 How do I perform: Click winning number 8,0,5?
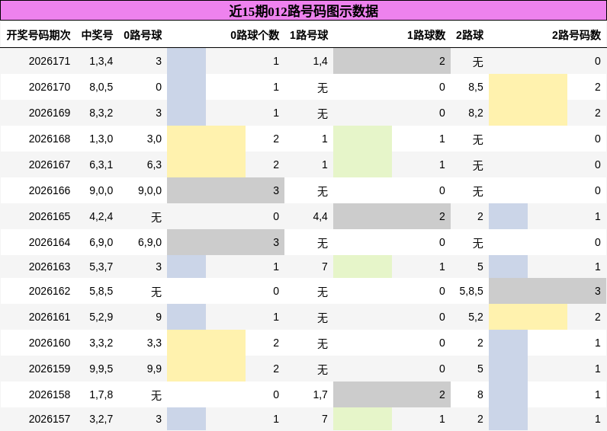(101, 87)
